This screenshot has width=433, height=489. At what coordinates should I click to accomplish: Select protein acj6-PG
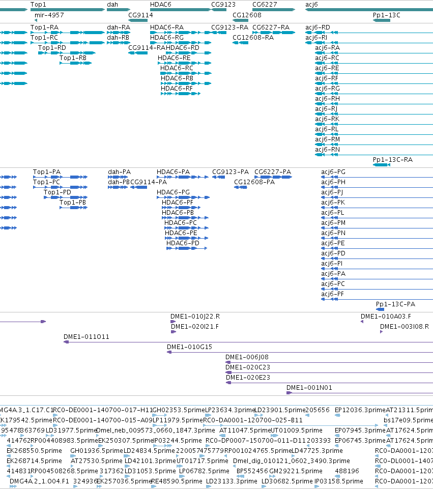377,177
